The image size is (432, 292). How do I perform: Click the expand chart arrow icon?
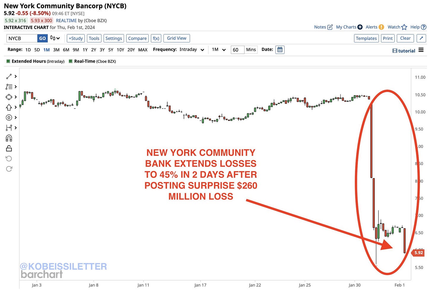pyautogui.click(x=421, y=38)
